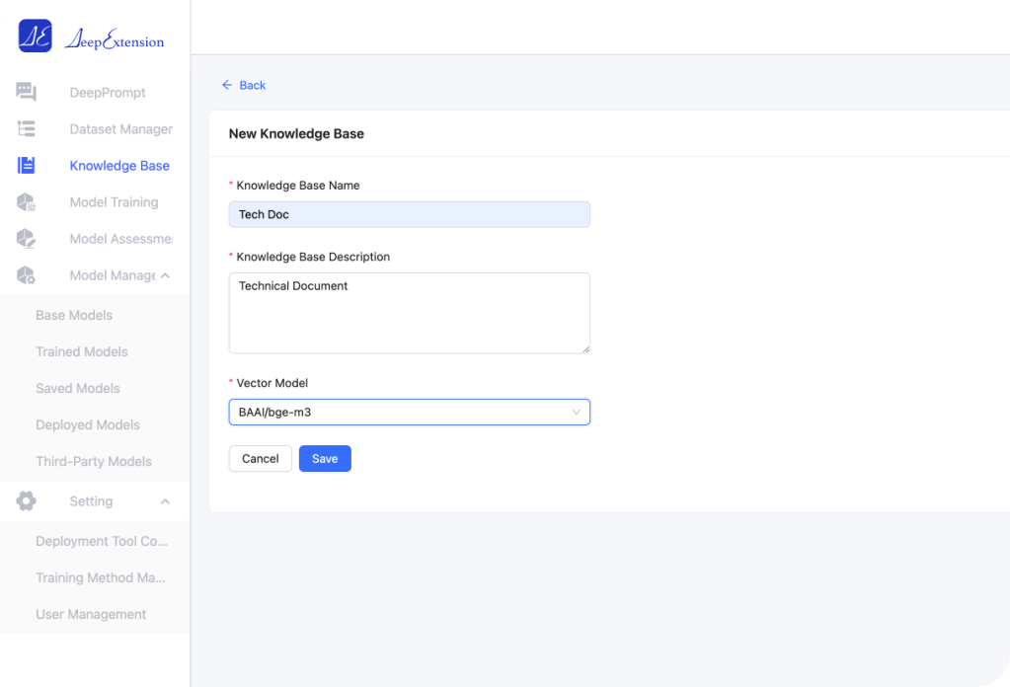
Task: Click the DeepExtension logo icon
Action: pyautogui.click(x=35, y=37)
